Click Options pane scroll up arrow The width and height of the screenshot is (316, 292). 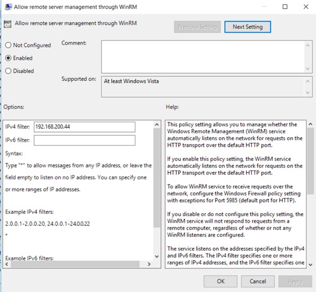[x=157, y=125]
